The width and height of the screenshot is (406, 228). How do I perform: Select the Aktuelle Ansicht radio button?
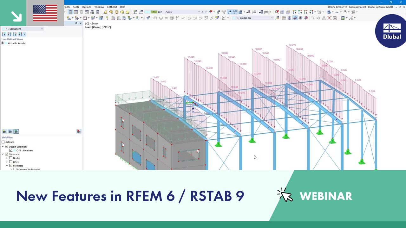click(x=2, y=43)
